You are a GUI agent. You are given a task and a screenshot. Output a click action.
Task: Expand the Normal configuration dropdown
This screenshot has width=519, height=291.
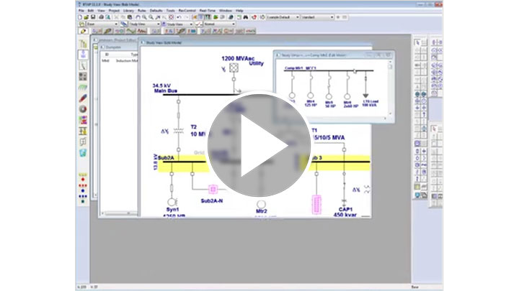tap(234, 24)
